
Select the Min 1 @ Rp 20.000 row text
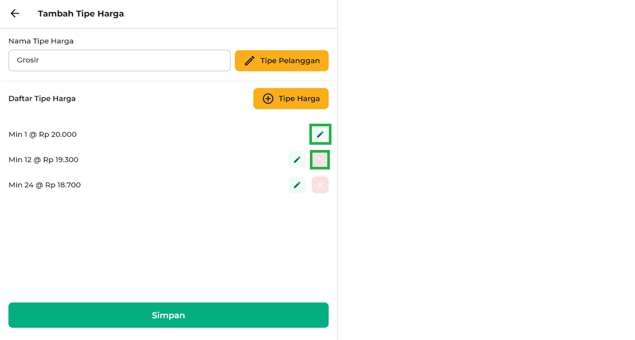point(43,134)
